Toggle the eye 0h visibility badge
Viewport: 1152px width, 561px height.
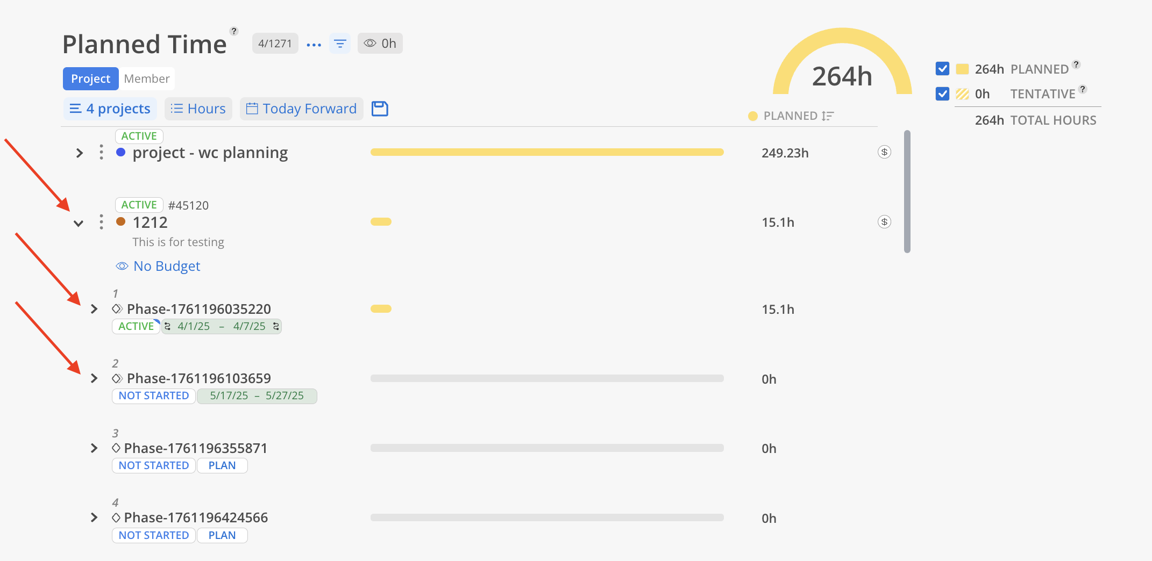[x=380, y=44]
